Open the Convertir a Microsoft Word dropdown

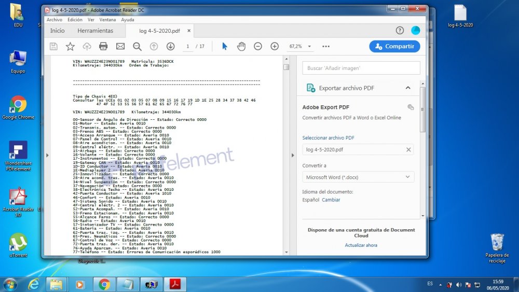pyautogui.click(x=358, y=177)
